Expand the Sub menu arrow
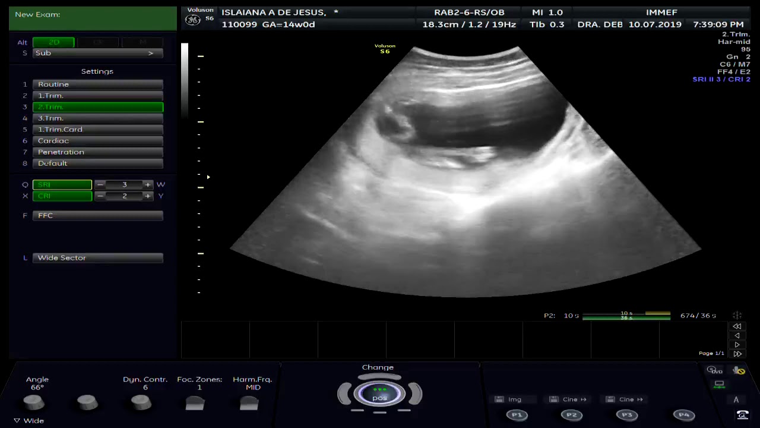 click(x=151, y=53)
